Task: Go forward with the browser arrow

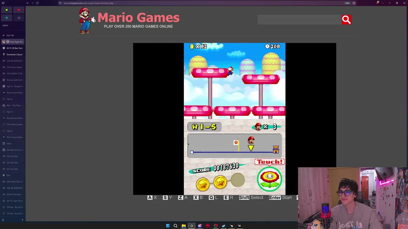Action: pos(33,3)
